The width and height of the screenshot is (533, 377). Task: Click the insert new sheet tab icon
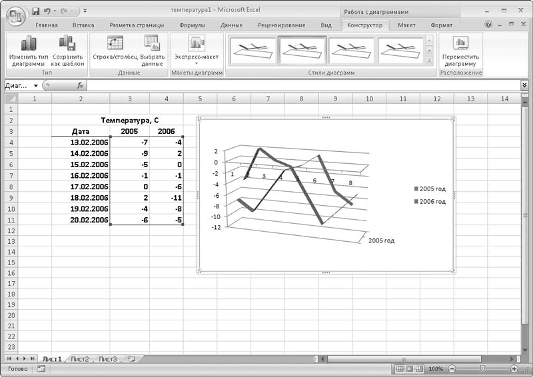(131, 358)
